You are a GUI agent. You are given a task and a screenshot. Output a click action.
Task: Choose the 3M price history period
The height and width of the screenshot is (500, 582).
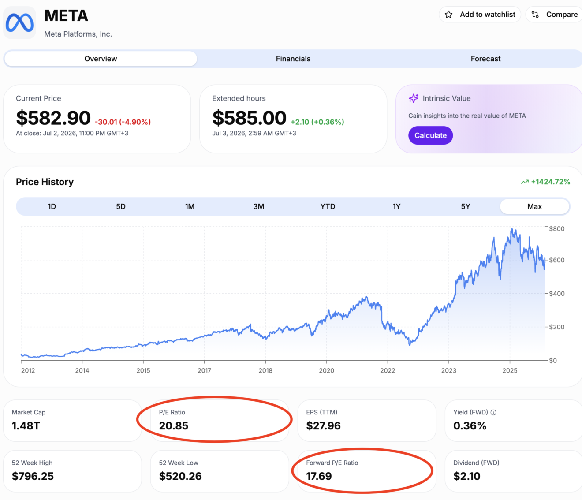[259, 206]
